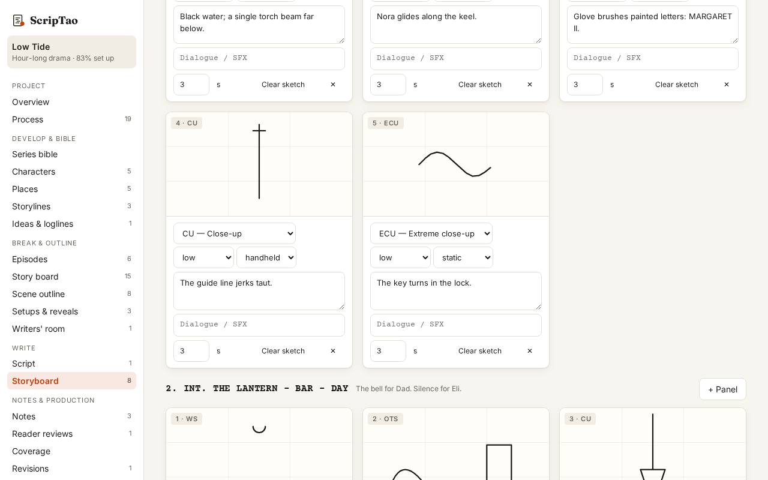Viewport: 768px width, 480px height.
Task: Click Dialogue / SFX field in panel 4
Action: point(259,325)
